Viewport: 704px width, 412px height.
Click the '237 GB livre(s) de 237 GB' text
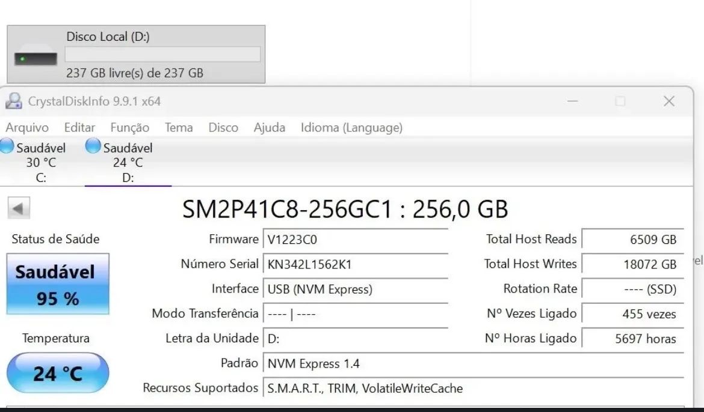coord(135,73)
